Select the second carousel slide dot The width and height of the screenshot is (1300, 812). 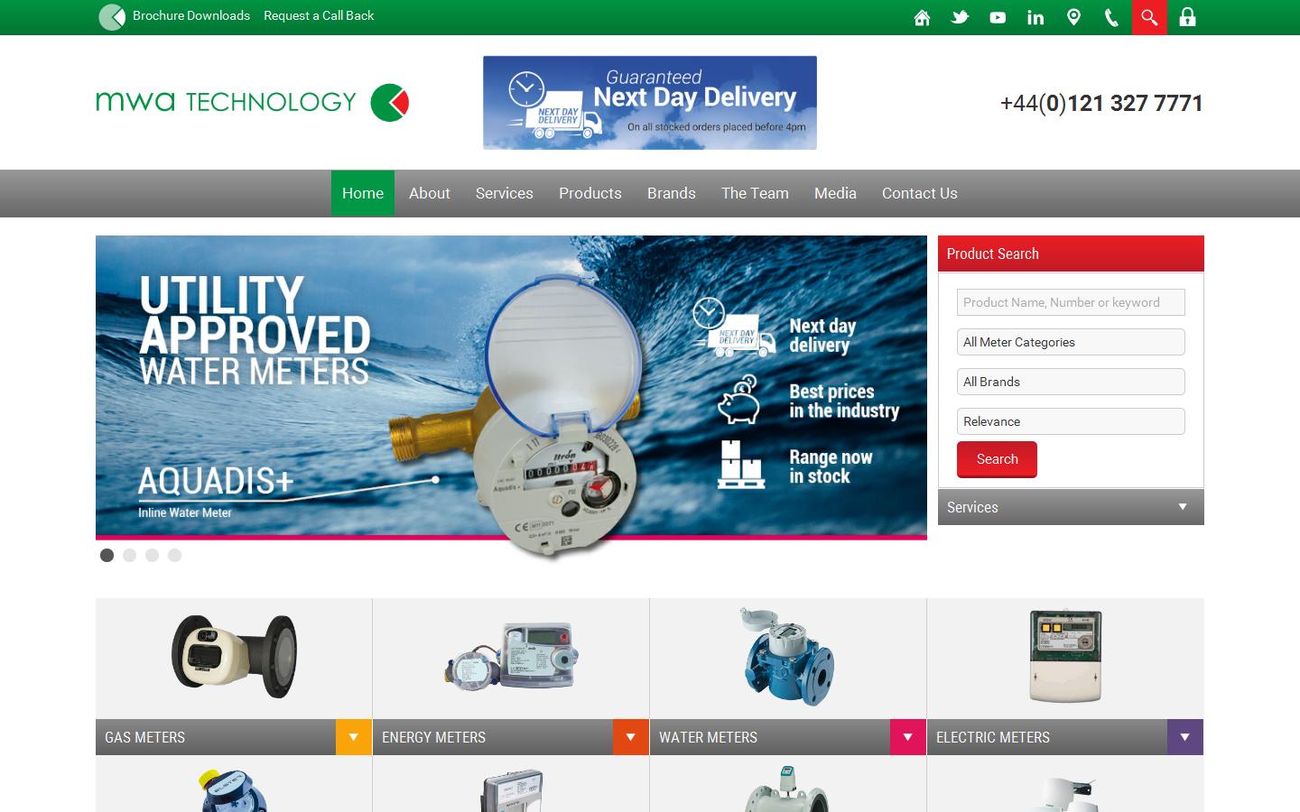pyautogui.click(x=130, y=555)
